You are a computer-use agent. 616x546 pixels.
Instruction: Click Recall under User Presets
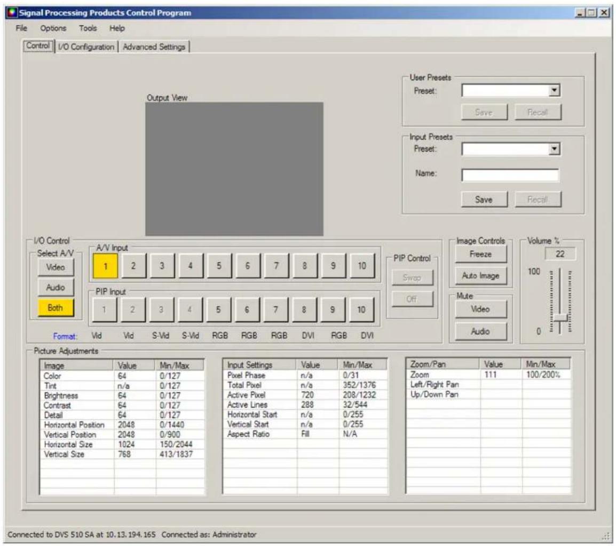(538, 112)
